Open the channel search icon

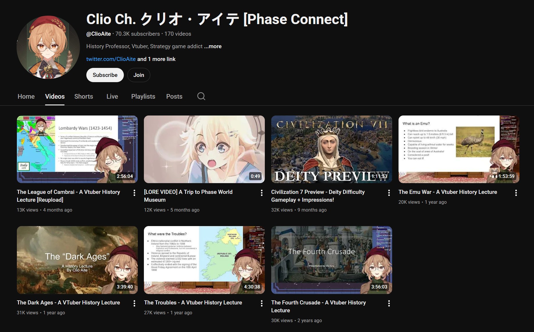pyautogui.click(x=201, y=96)
